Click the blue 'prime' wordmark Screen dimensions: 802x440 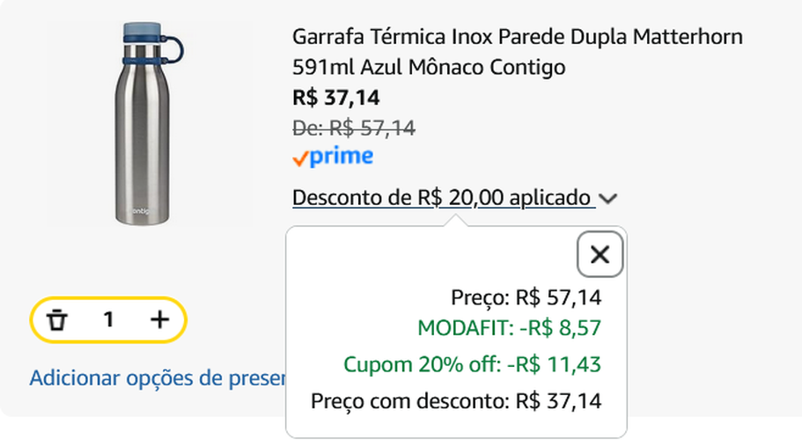coord(343,157)
